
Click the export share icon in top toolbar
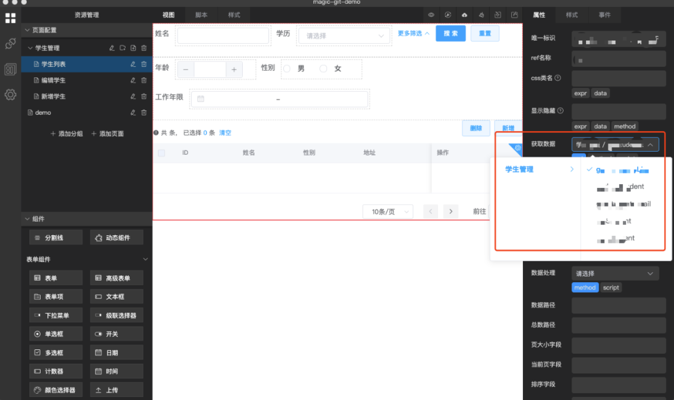tap(514, 14)
